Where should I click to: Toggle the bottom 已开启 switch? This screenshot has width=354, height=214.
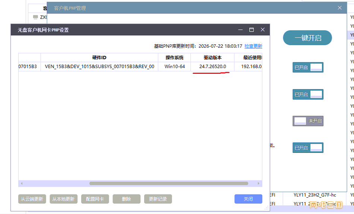click(x=308, y=148)
